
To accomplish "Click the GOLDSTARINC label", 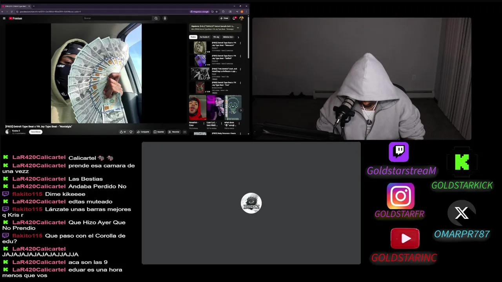I will pos(404,258).
